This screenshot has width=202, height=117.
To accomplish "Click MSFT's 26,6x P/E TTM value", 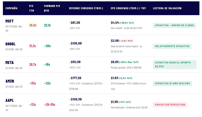I will click(x=33, y=25).
